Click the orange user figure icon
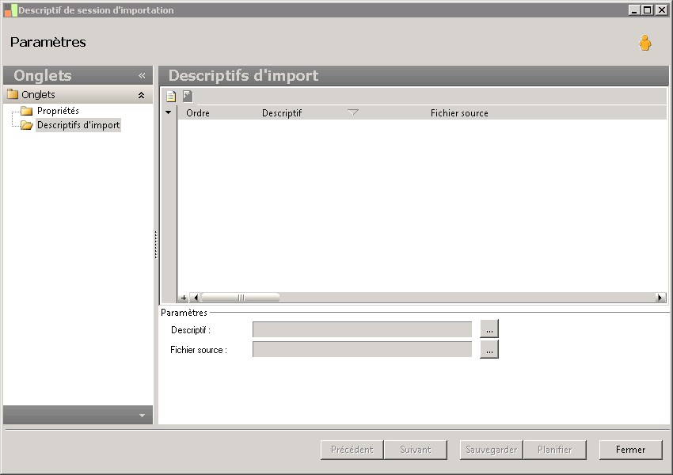673x475 pixels. tap(644, 43)
